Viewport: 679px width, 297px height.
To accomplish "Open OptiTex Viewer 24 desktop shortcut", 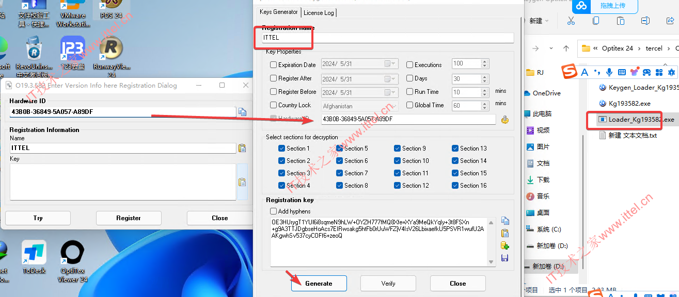I will point(72,261).
